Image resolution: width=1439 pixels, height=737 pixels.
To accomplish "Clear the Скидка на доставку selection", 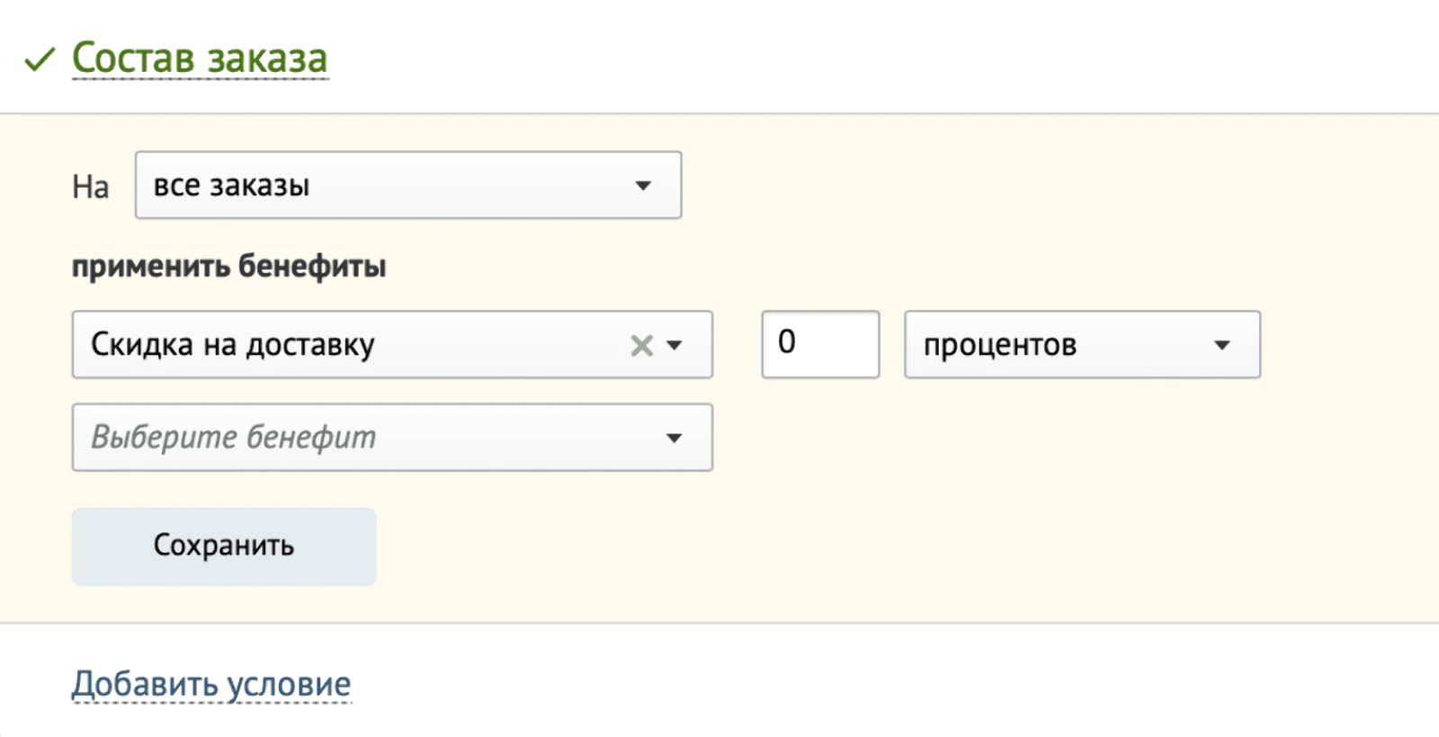I will click(641, 345).
